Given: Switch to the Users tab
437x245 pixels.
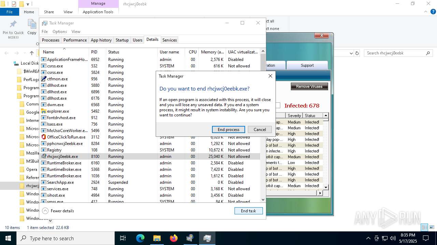Looking at the screenshot, I should click(x=138, y=40).
